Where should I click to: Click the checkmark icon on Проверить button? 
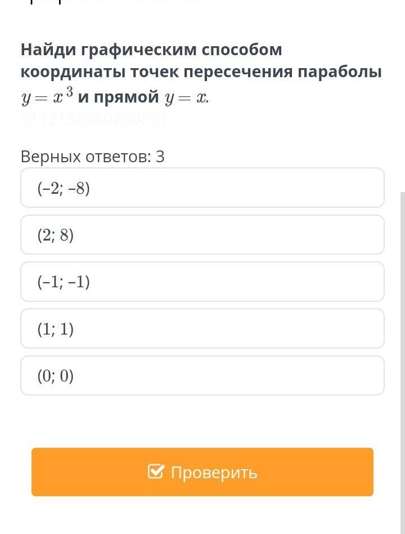156,471
